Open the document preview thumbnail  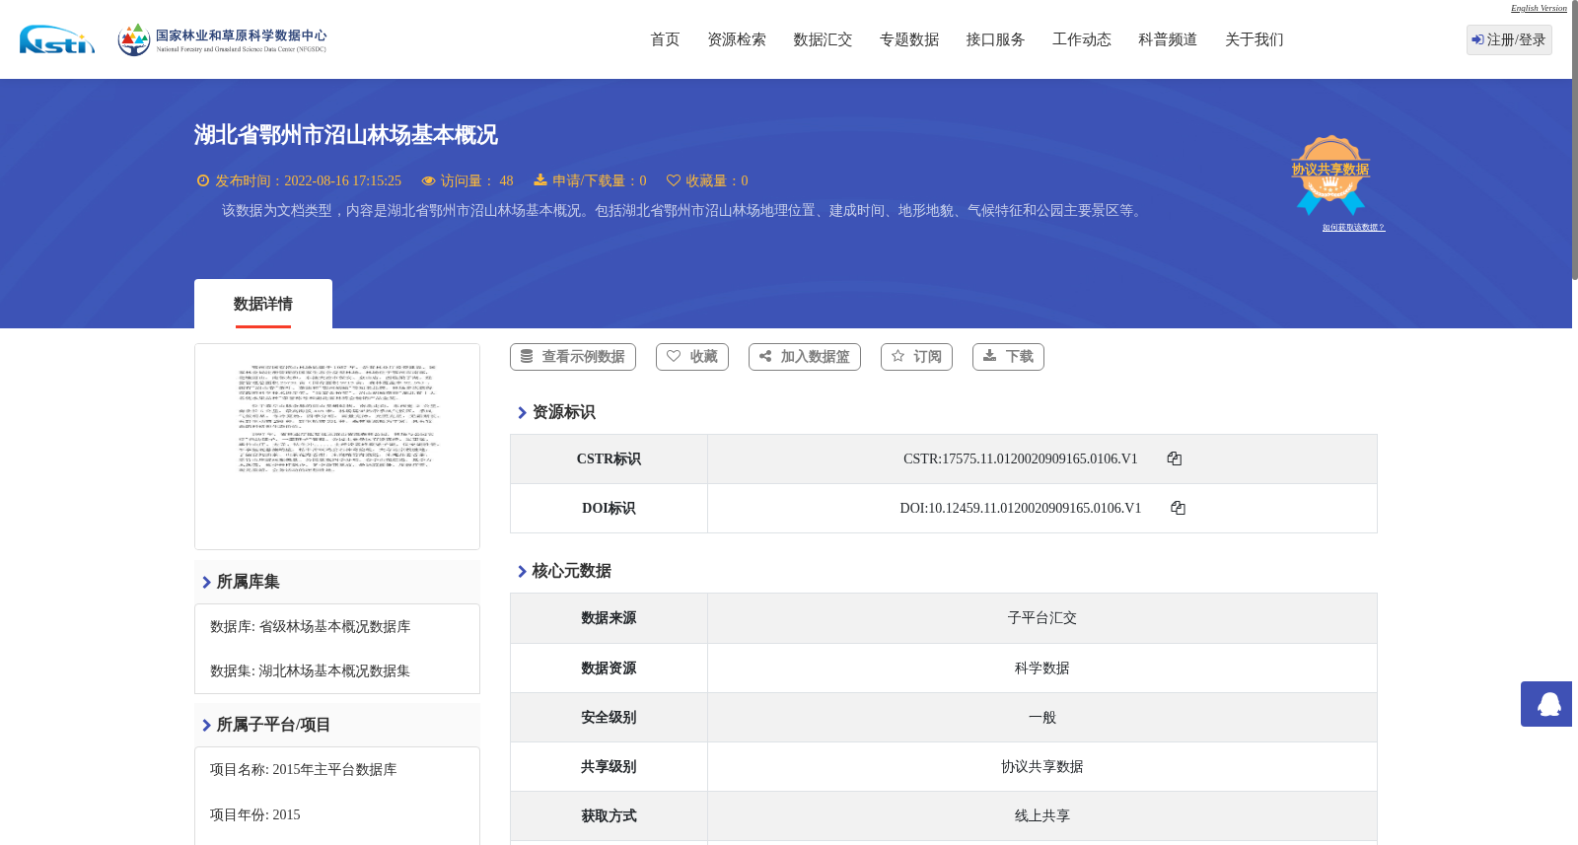pyautogui.click(x=337, y=447)
